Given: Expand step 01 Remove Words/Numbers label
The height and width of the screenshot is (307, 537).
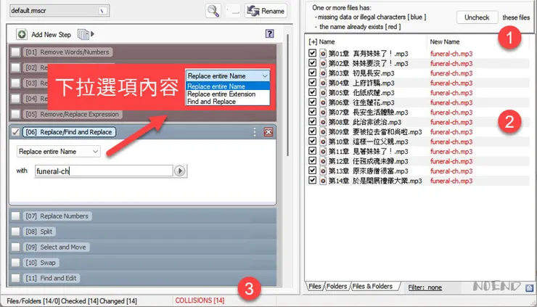Looking at the screenshot, I should (x=67, y=52).
